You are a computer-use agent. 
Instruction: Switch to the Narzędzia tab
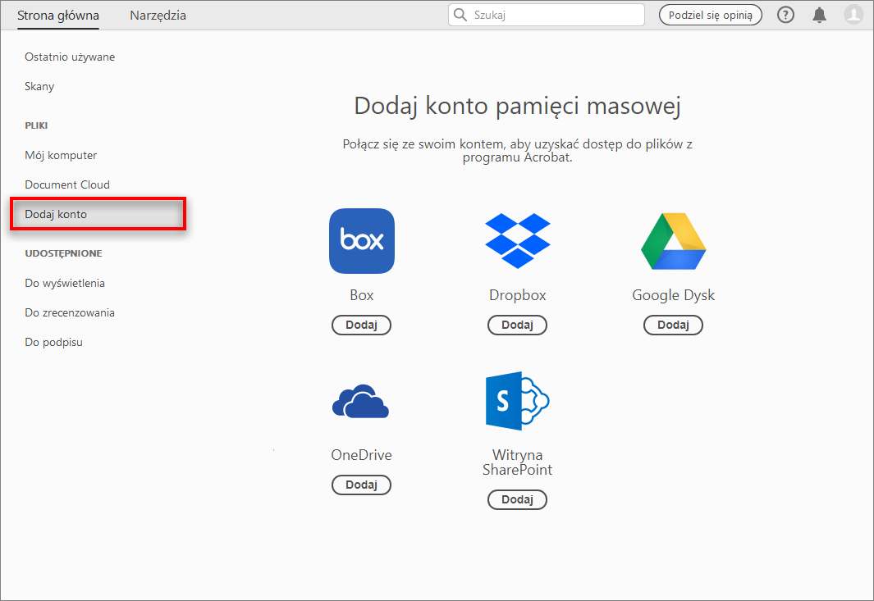158,15
